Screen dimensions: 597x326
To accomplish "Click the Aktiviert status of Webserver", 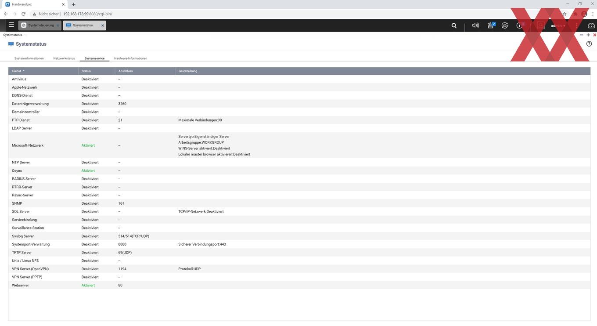I will coord(88,285).
